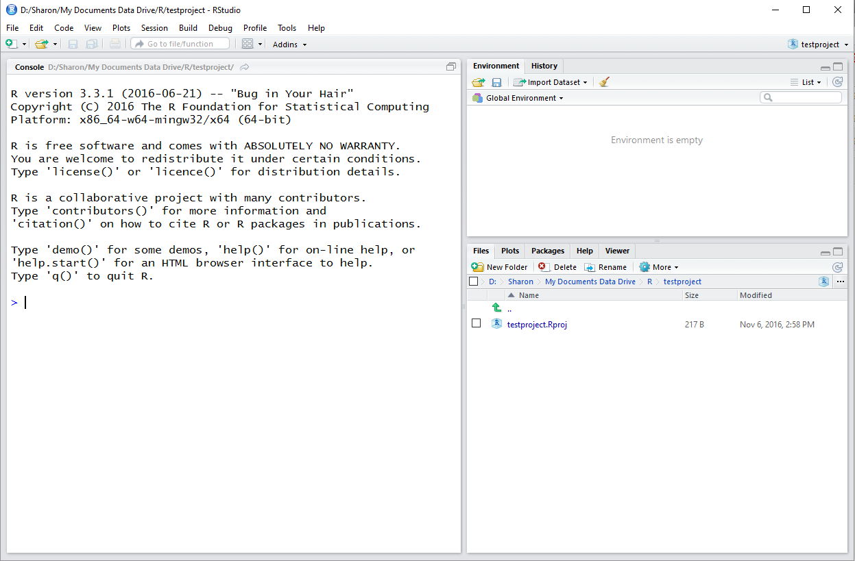Expand the recent files arrow beside Open File
855x561 pixels.
55,45
